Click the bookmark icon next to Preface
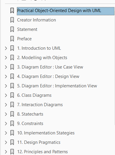Viewport: 115px width, 155px height. [12, 39]
